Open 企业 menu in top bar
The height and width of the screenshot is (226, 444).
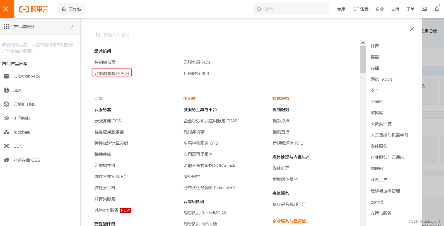[x=380, y=9]
